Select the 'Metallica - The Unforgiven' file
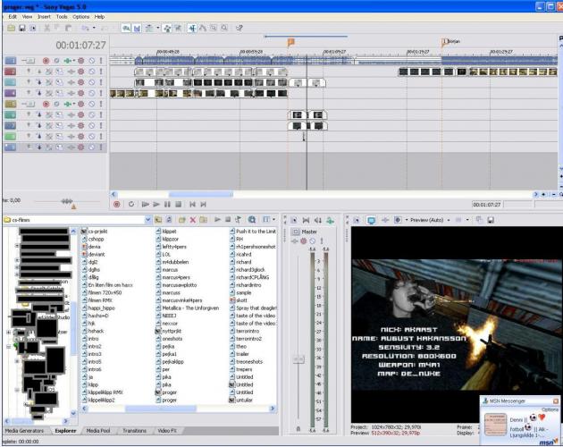 pos(190,308)
